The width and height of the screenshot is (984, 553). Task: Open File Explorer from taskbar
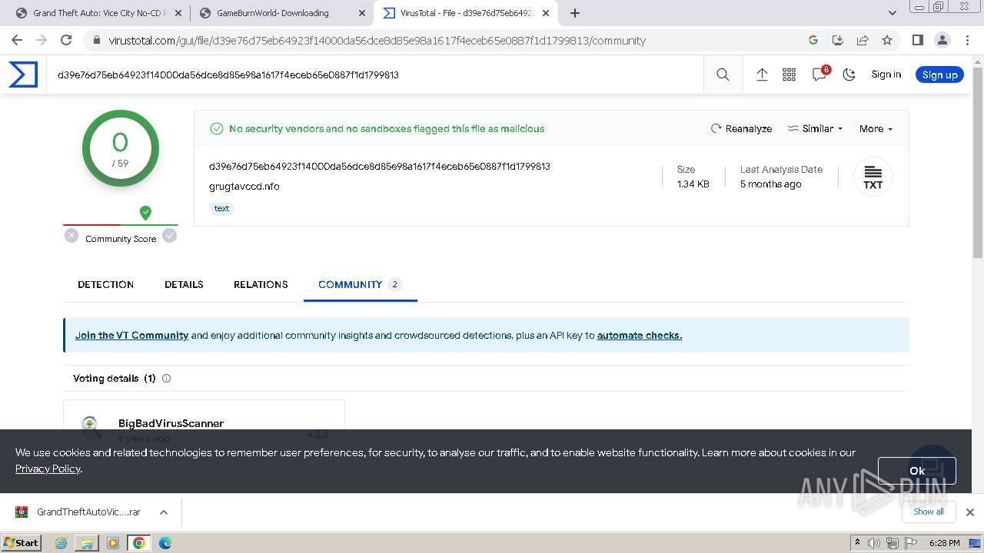(x=87, y=542)
